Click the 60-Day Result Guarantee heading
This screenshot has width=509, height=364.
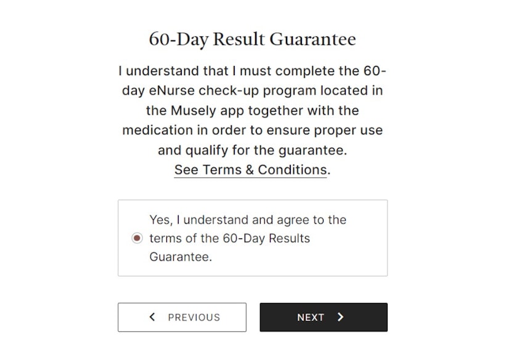pyautogui.click(x=253, y=39)
